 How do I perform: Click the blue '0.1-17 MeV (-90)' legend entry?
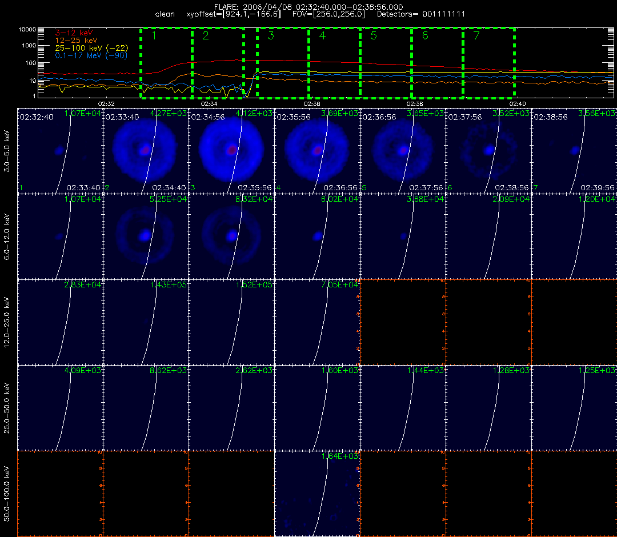[91, 55]
